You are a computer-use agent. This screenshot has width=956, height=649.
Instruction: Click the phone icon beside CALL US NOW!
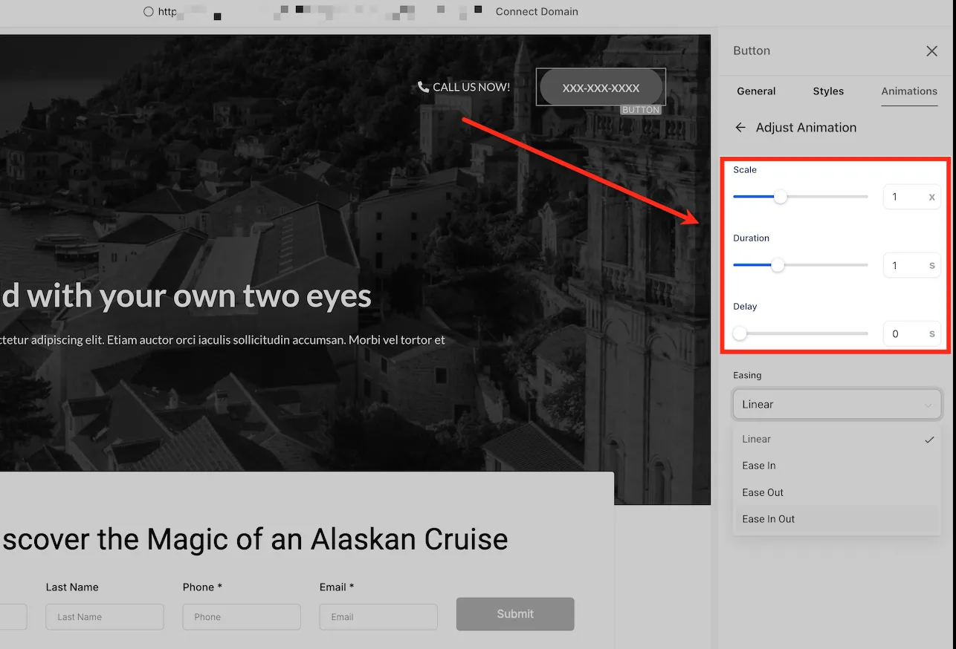point(424,87)
